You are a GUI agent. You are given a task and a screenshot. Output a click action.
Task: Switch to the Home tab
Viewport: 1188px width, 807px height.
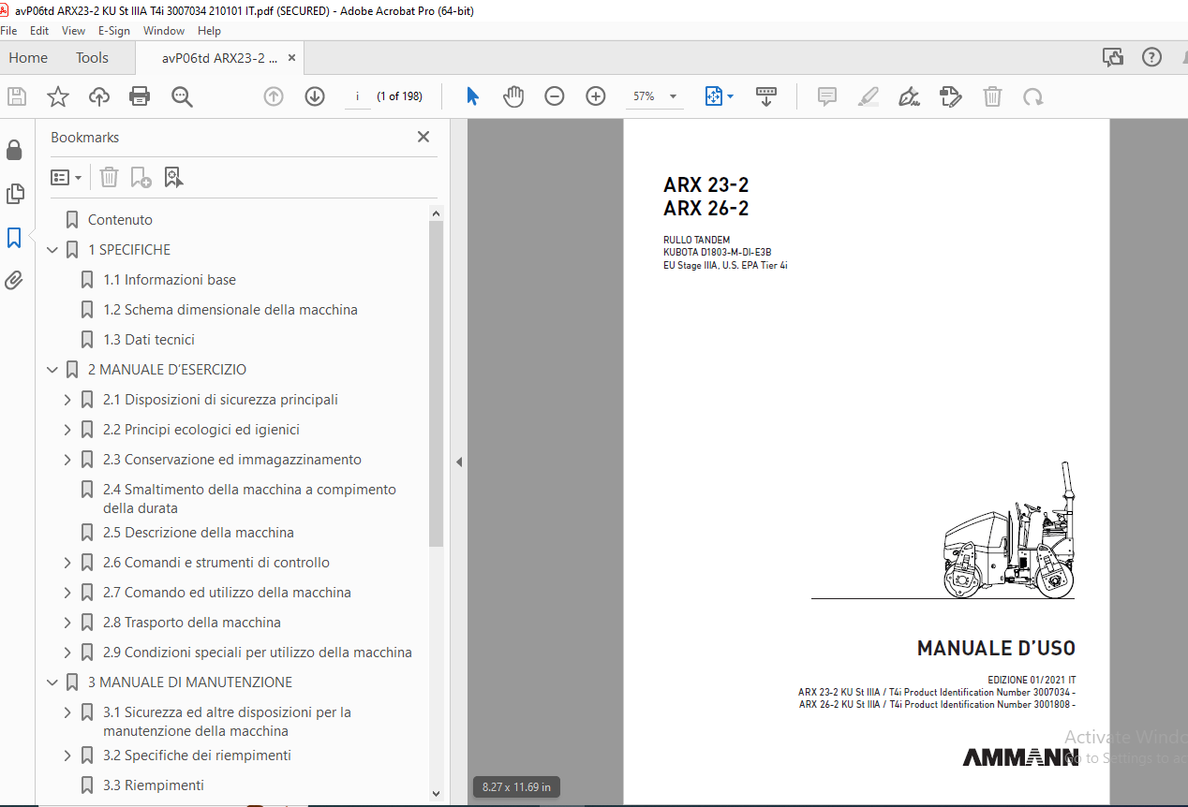[x=28, y=57]
